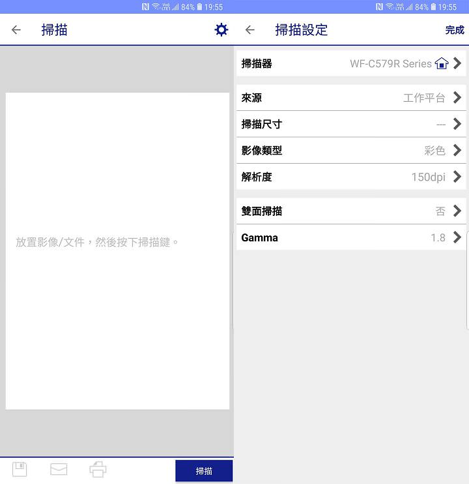Tap the 否 duplex scan value
The height and width of the screenshot is (484, 469).
pos(440,211)
